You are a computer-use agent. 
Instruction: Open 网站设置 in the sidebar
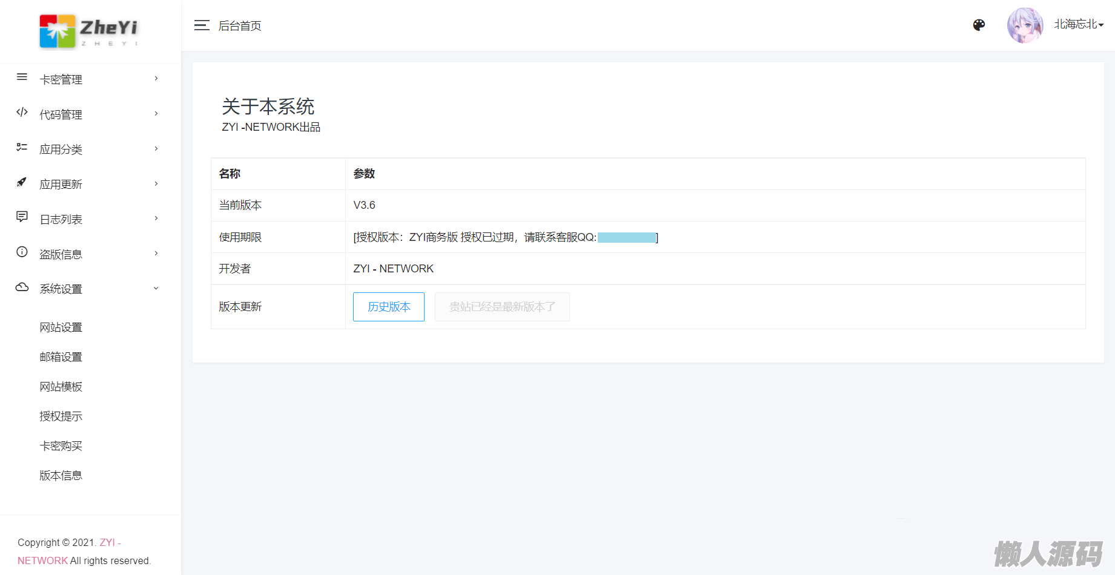[61, 327]
